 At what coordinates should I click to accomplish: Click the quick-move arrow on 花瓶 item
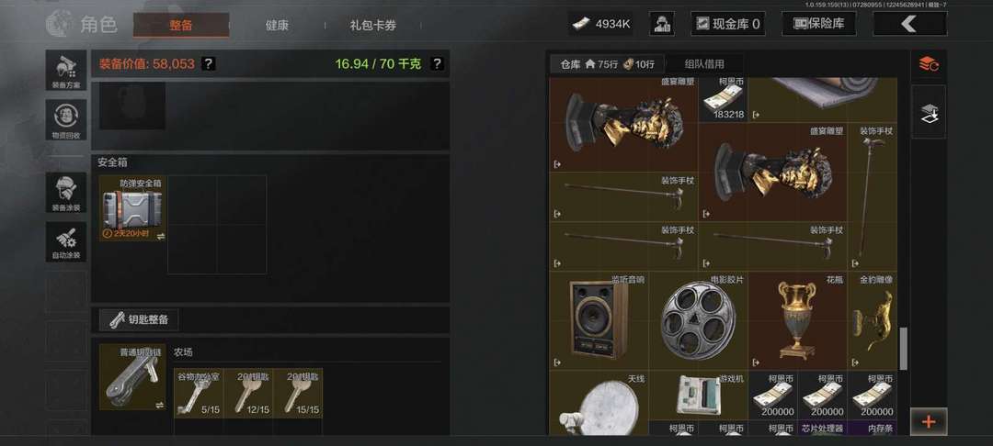coord(756,362)
